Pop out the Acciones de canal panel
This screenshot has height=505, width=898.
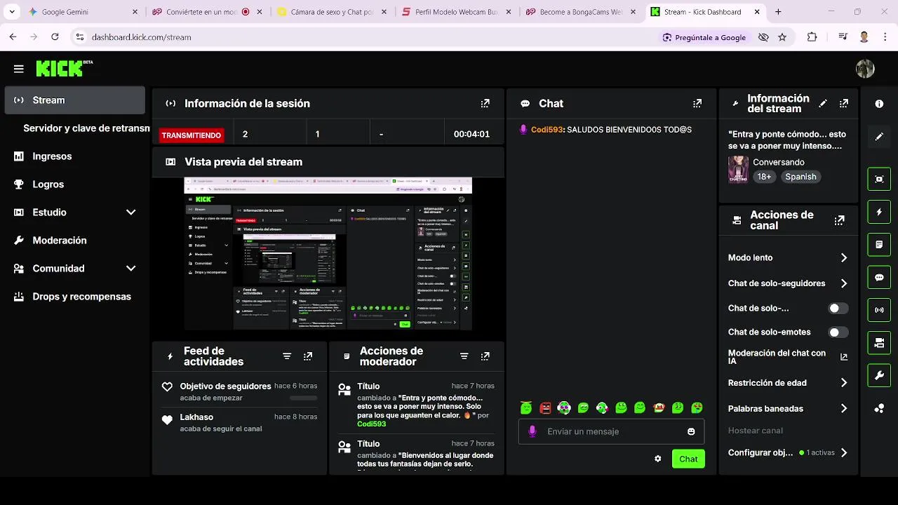point(839,220)
